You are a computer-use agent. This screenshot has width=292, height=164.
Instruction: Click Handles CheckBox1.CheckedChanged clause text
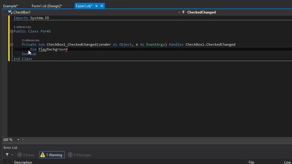click(x=202, y=45)
